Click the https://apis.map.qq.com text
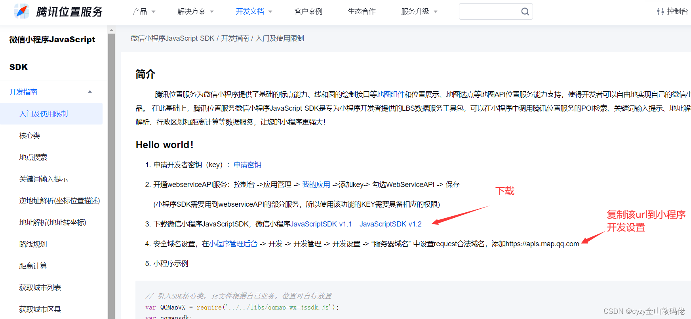The width and height of the screenshot is (691, 319). point(542,244)
